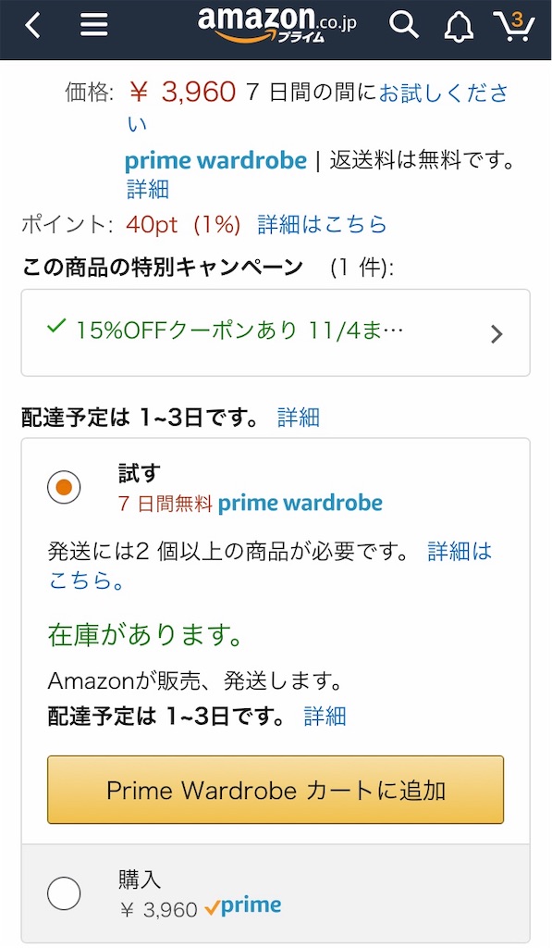Expand the 15%OFFクーポン campaign chevron
The image size is (552, 948).
497,333
